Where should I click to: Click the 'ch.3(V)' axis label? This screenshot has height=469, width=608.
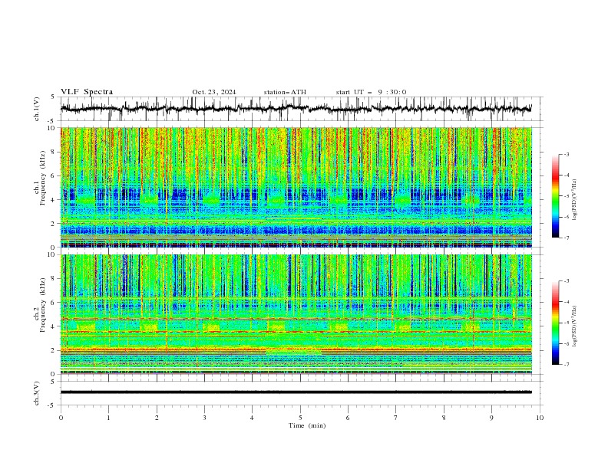click(x=37, y=393)
